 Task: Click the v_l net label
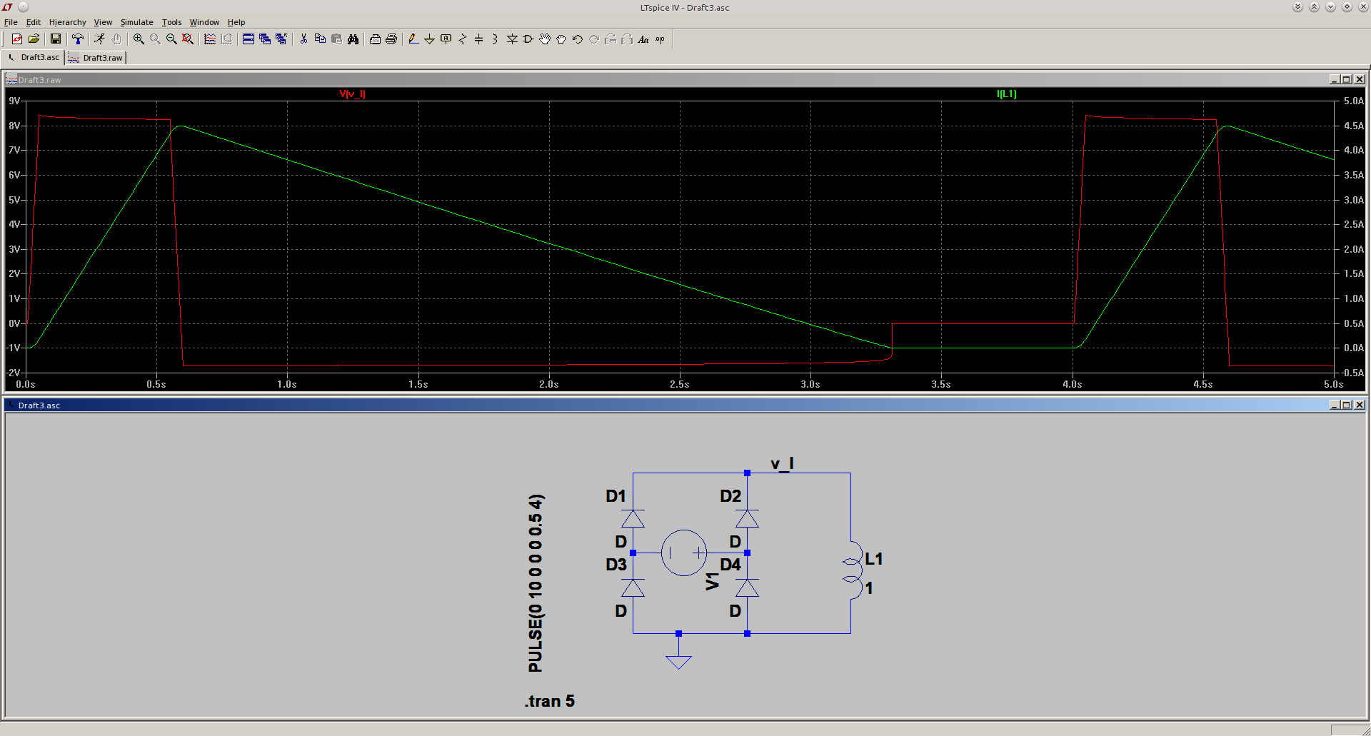pyautogui.click(x=783, y=464)
